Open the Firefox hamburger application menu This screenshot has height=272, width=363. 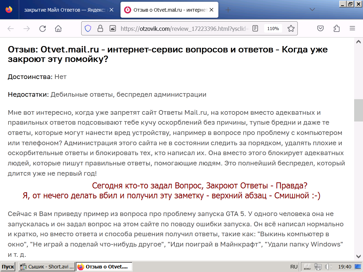(352, 28)
